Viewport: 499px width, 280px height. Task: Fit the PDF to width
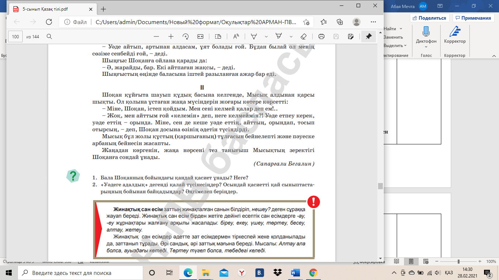pyautogui.click(x=200, y=36)
